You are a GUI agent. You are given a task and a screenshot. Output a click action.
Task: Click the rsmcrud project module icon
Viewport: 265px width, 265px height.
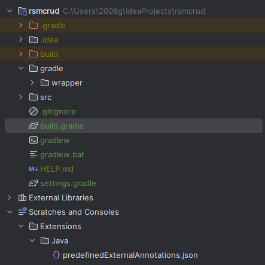click(22, 11)
